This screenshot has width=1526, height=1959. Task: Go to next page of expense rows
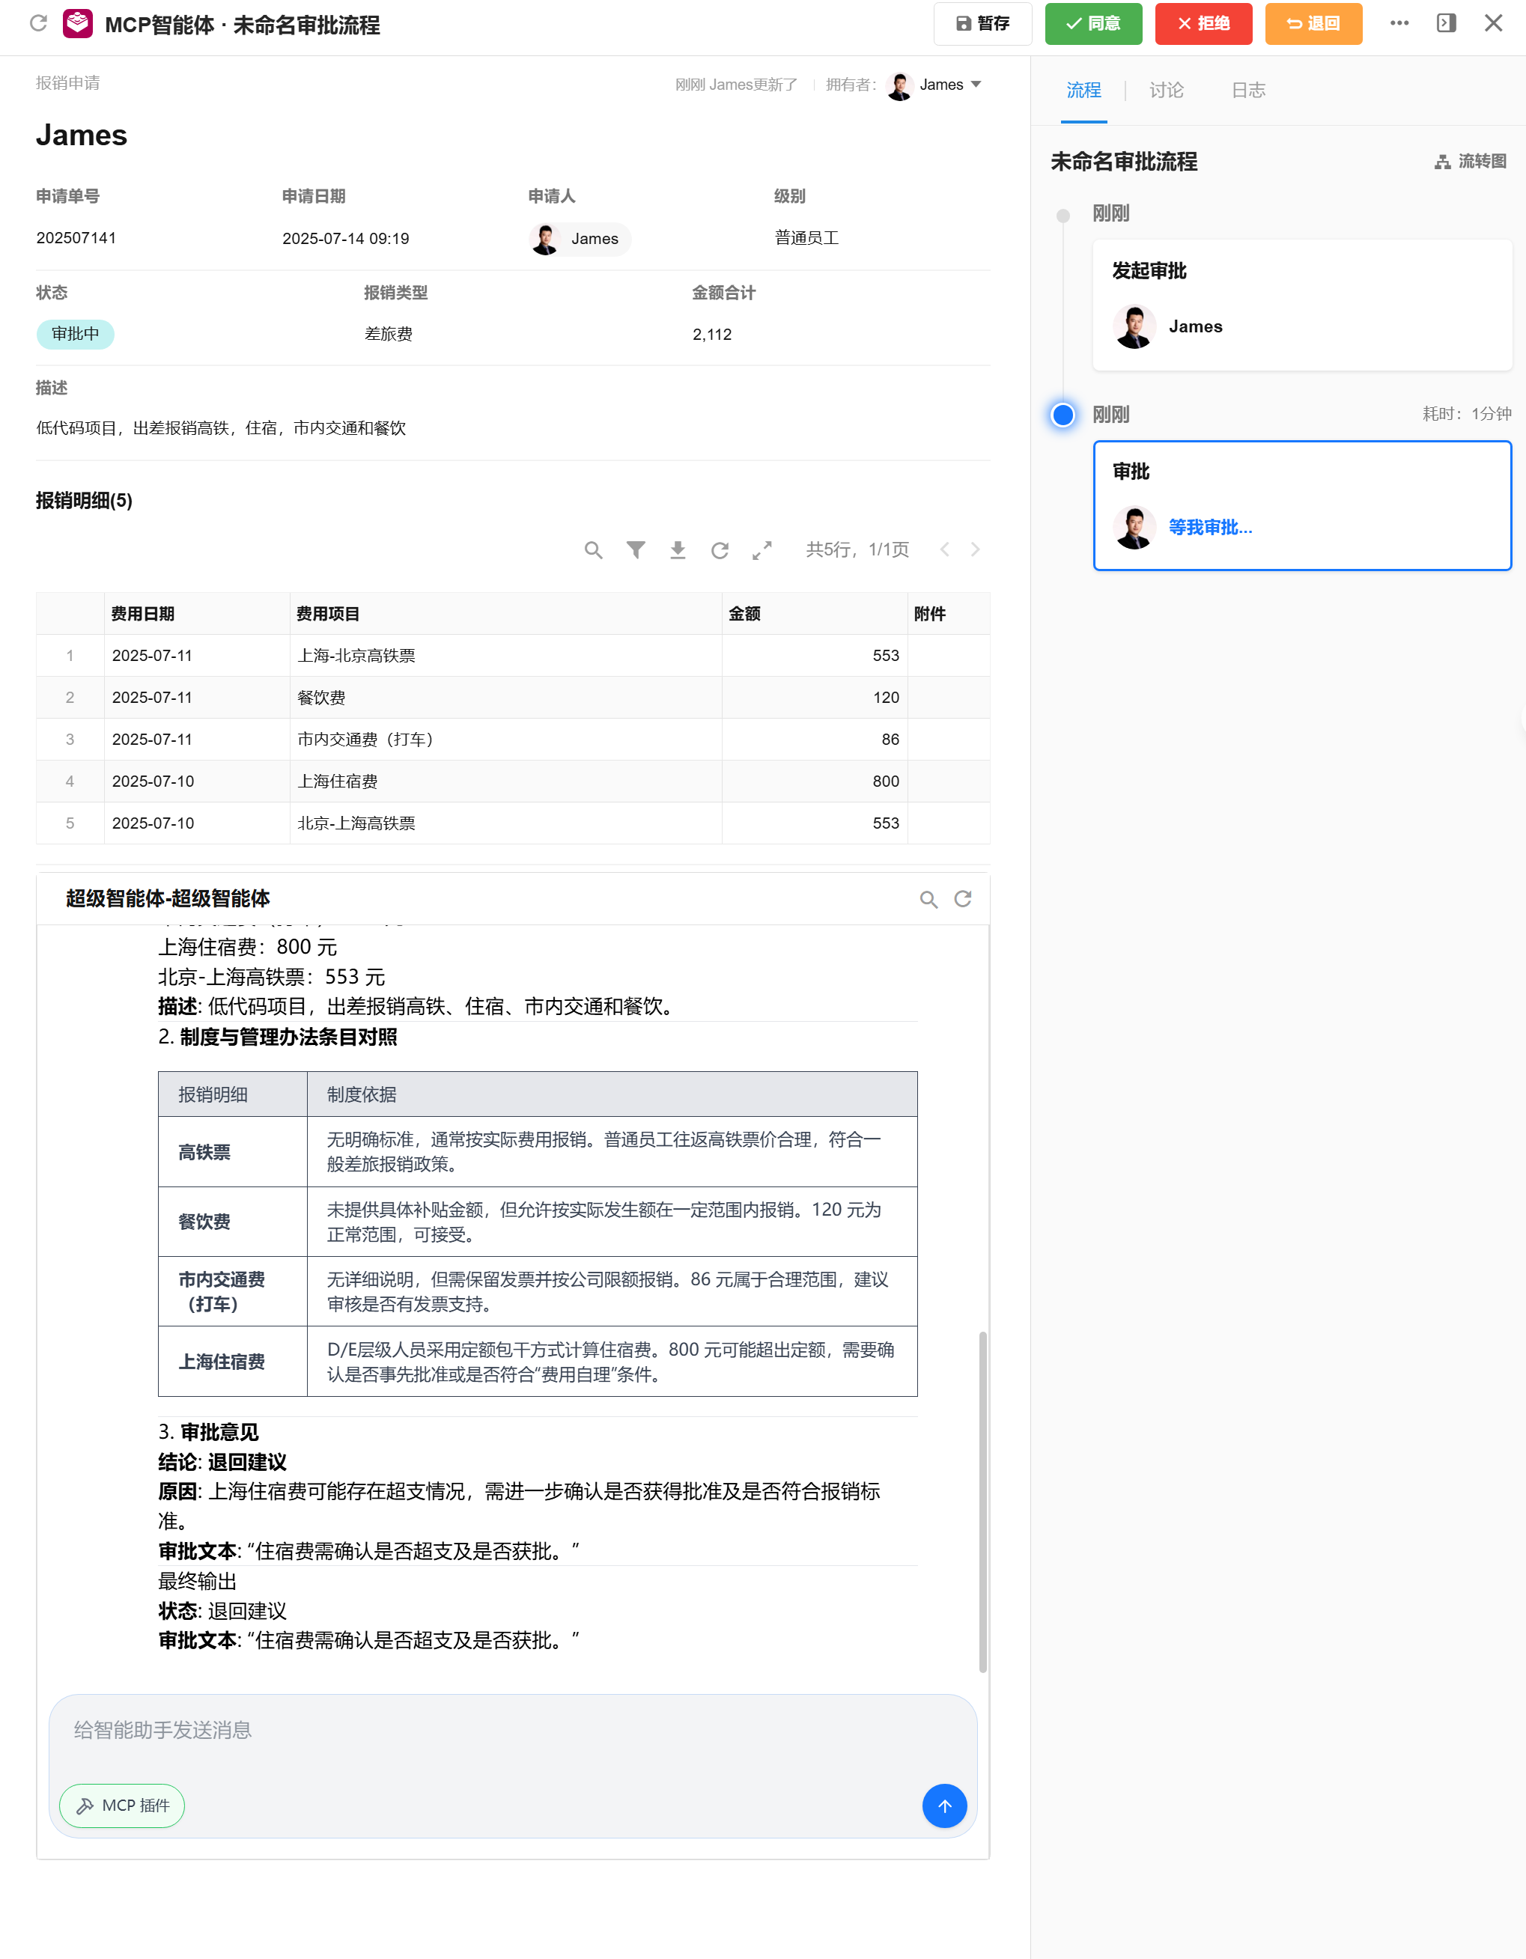point(975,550)
